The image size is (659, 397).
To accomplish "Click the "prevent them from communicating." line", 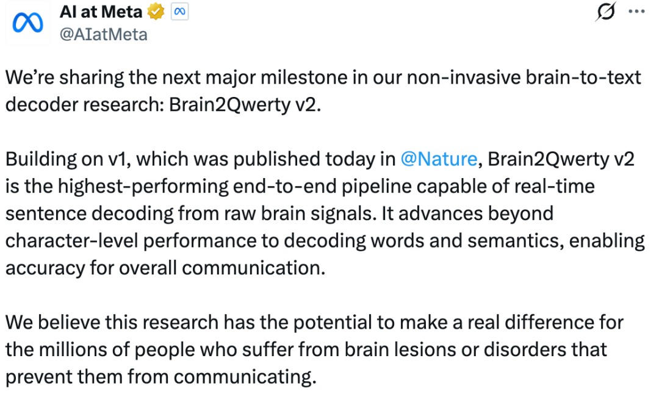I will coord(160,377).
